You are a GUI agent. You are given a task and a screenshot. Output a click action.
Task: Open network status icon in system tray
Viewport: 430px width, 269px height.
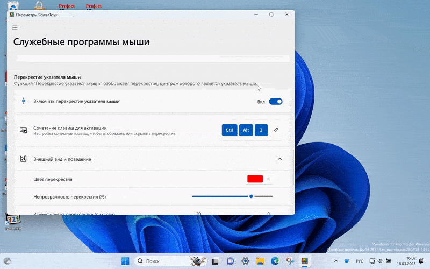(x=372, y=261)
